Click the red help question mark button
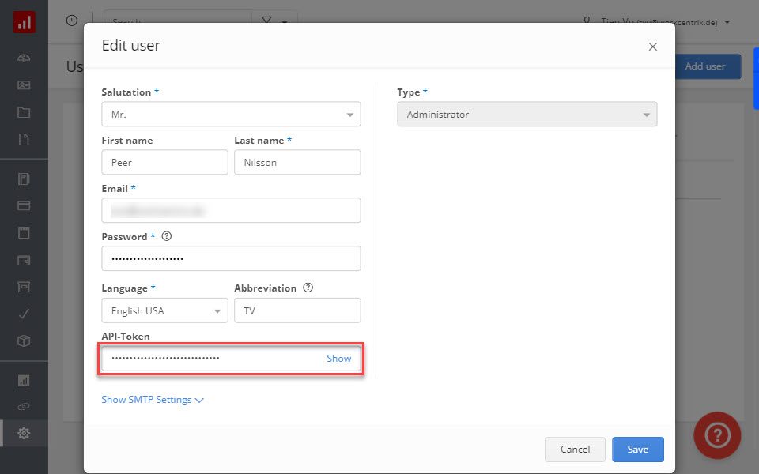759x474 pixels. (717, 435)
